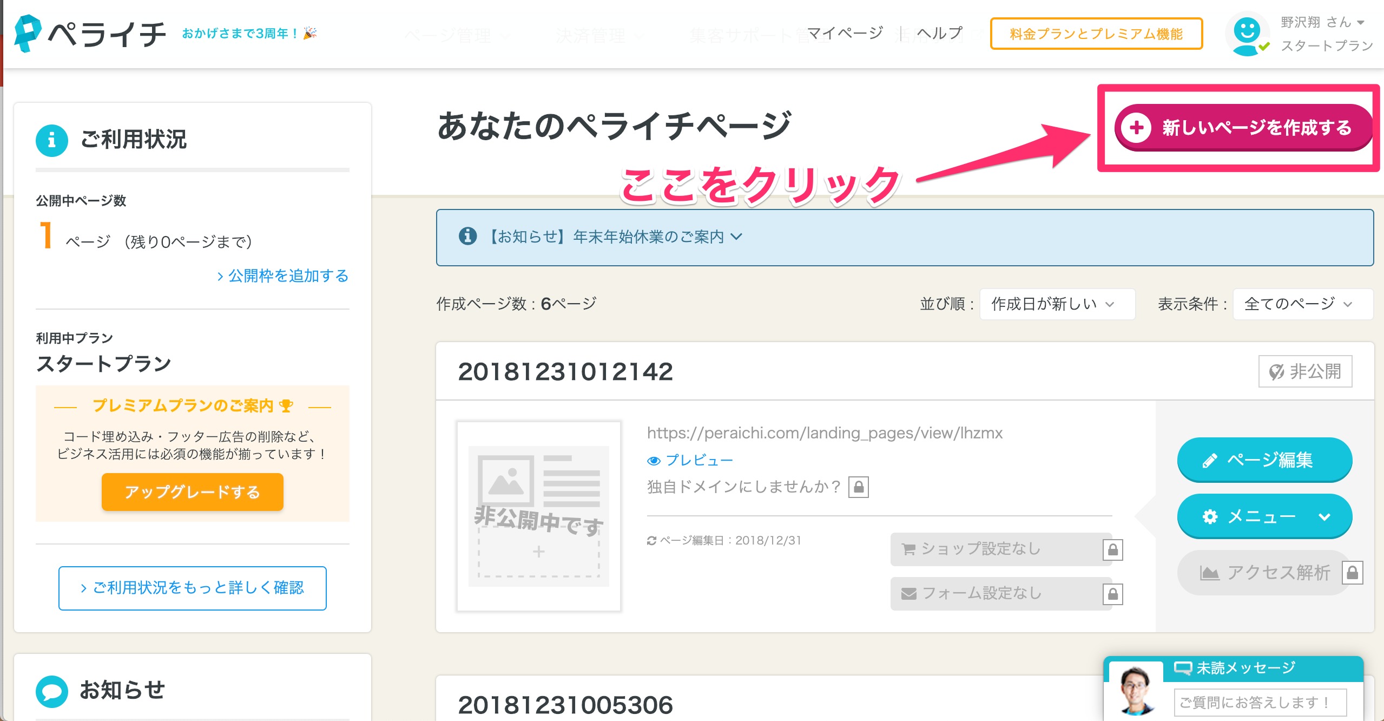
Task: Click the ショップ設定なし button
Action: [x=1001, y=549]
